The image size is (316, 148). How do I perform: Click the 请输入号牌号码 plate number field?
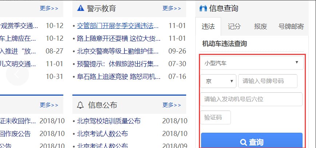point(268,81)
